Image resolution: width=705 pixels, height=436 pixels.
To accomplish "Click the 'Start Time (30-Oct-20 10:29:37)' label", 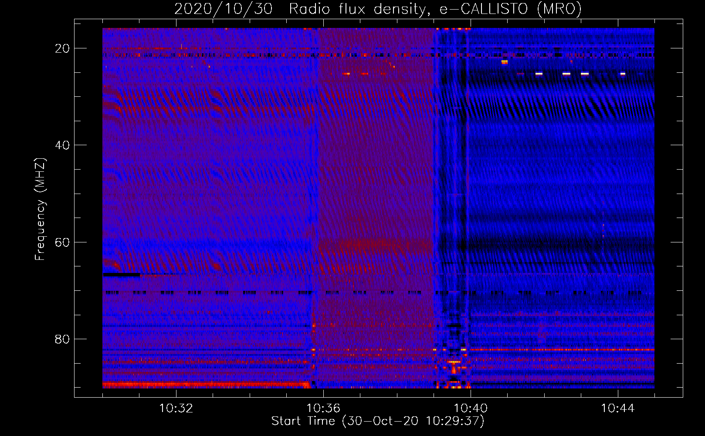I will [378, 421].
